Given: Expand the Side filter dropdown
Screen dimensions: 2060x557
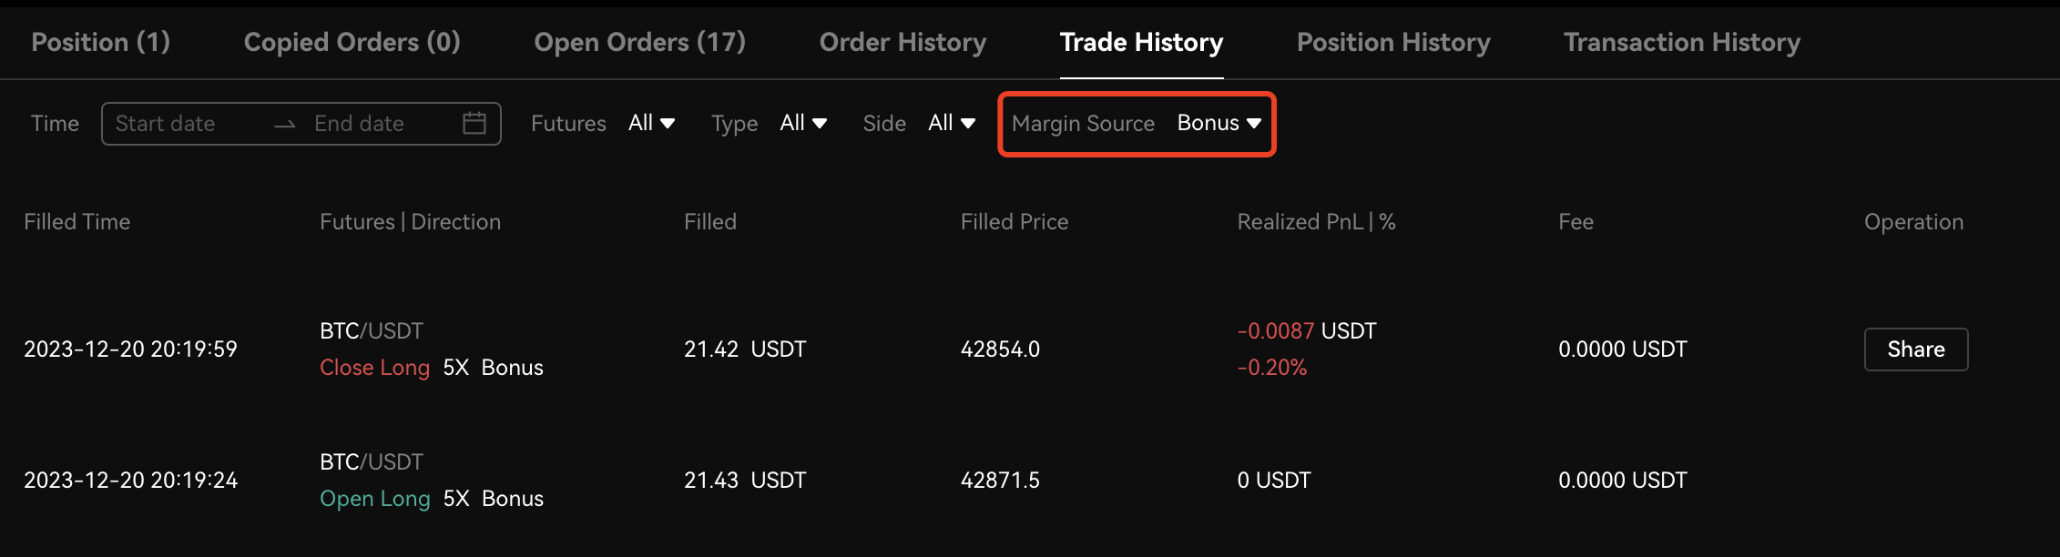Looking at the screenshot, I should pyautogui.click(x=952, y=123).
